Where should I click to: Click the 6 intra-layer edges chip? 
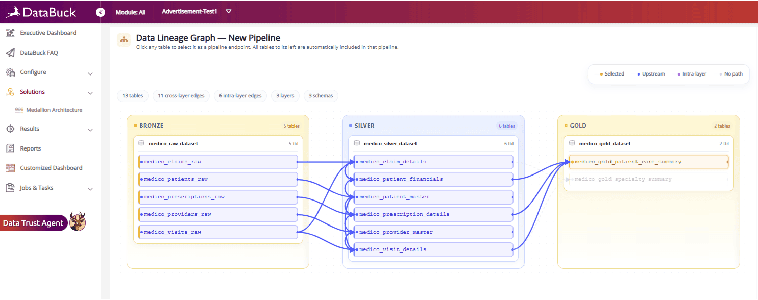[240, 96]
